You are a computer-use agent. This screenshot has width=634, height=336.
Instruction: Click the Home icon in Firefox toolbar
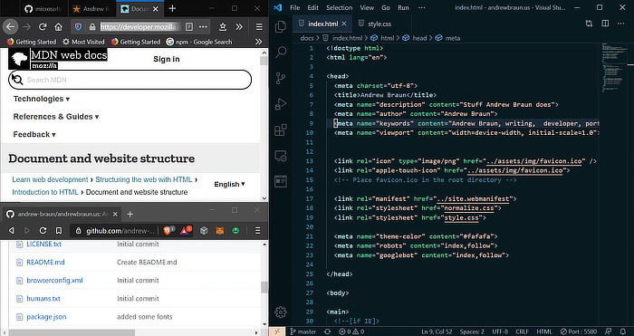59,26
